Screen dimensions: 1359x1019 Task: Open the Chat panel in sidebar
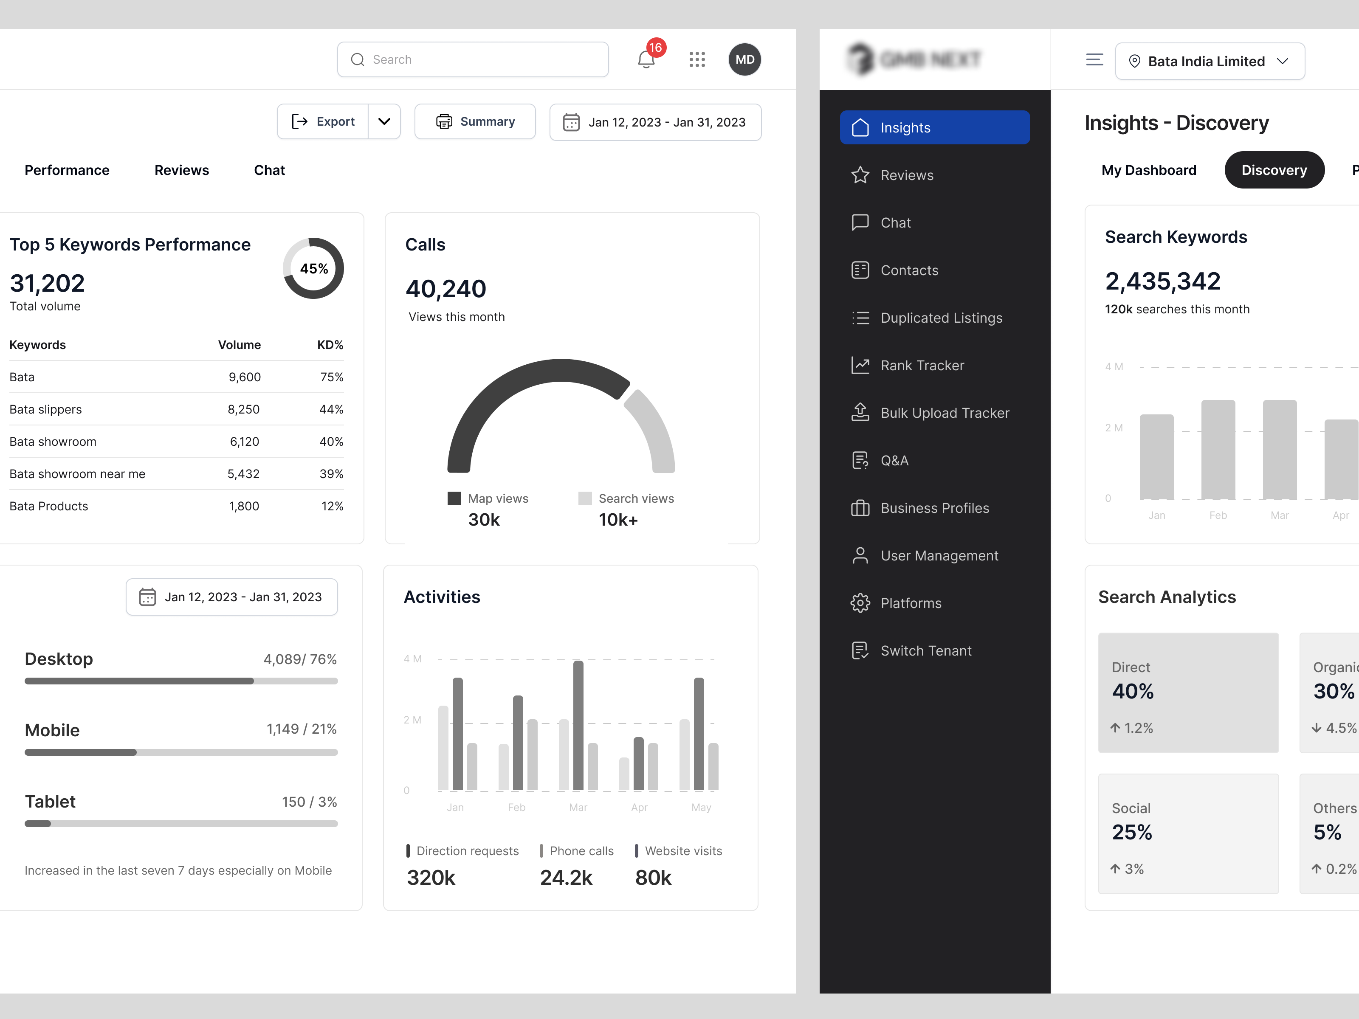tap(895, 222)
